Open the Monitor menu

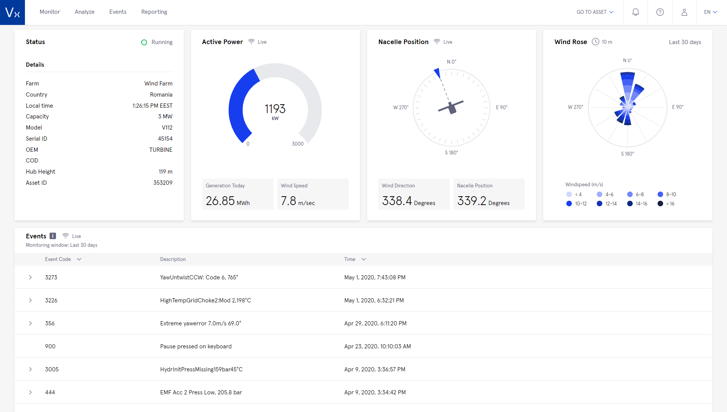coord(50,12)
